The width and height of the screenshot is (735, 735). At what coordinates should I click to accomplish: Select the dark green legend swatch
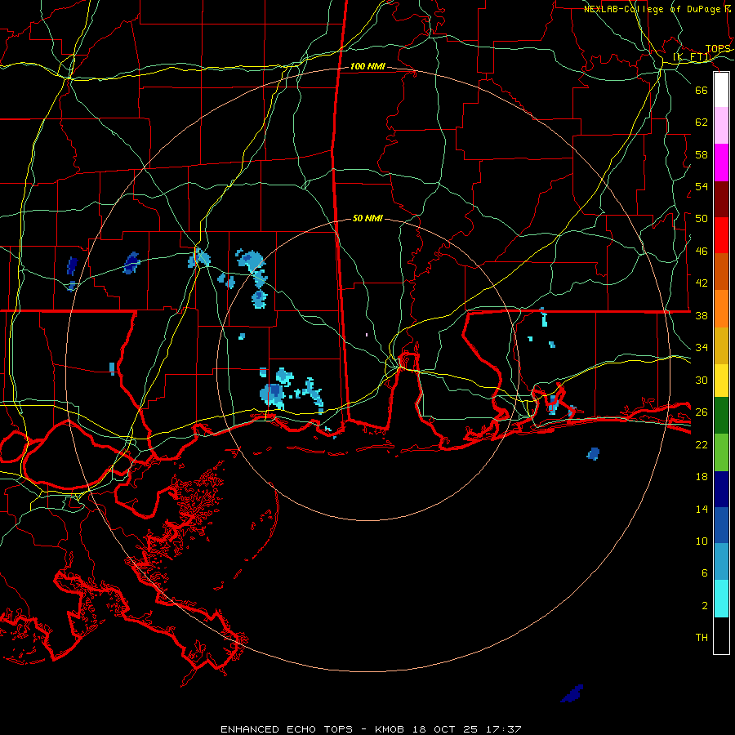pyautogui.click(x=721, y=416)
